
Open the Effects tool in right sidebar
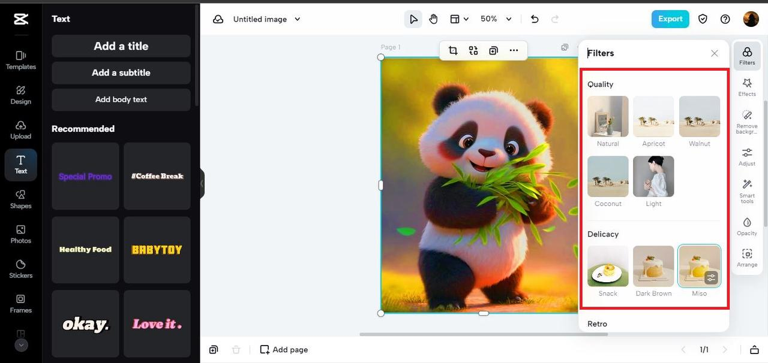pos(747,87)
